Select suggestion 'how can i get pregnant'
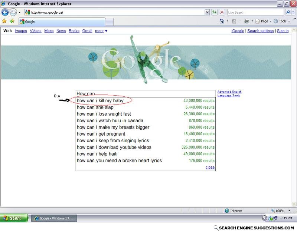The height and width of the screenshot is (232, 297). click(146, 134)
